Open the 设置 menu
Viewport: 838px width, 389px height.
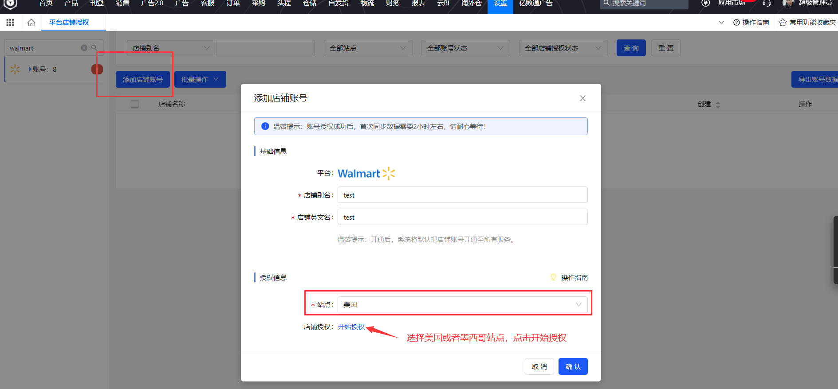500,4
